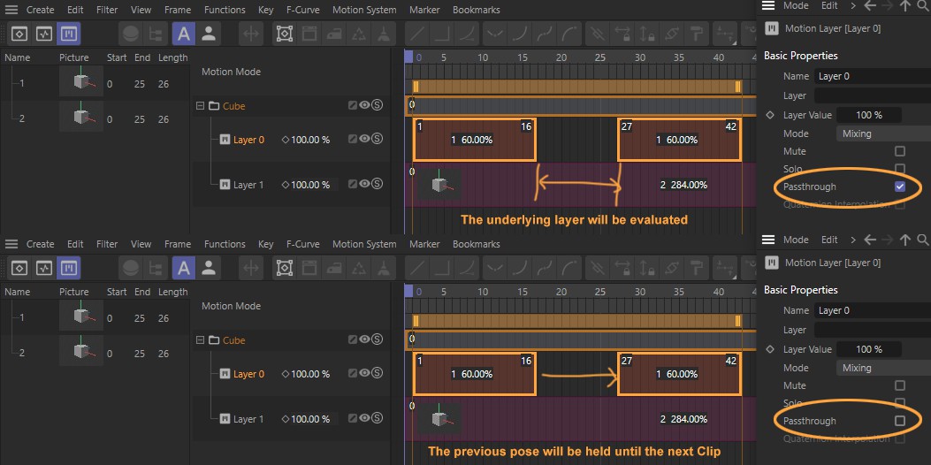The width and height of the screenshot is (931, 465).
Task: Select Cube object in lower timeline tree
Action: point(234,340)
